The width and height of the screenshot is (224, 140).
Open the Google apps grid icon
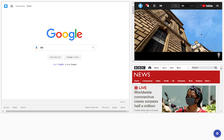12,6
